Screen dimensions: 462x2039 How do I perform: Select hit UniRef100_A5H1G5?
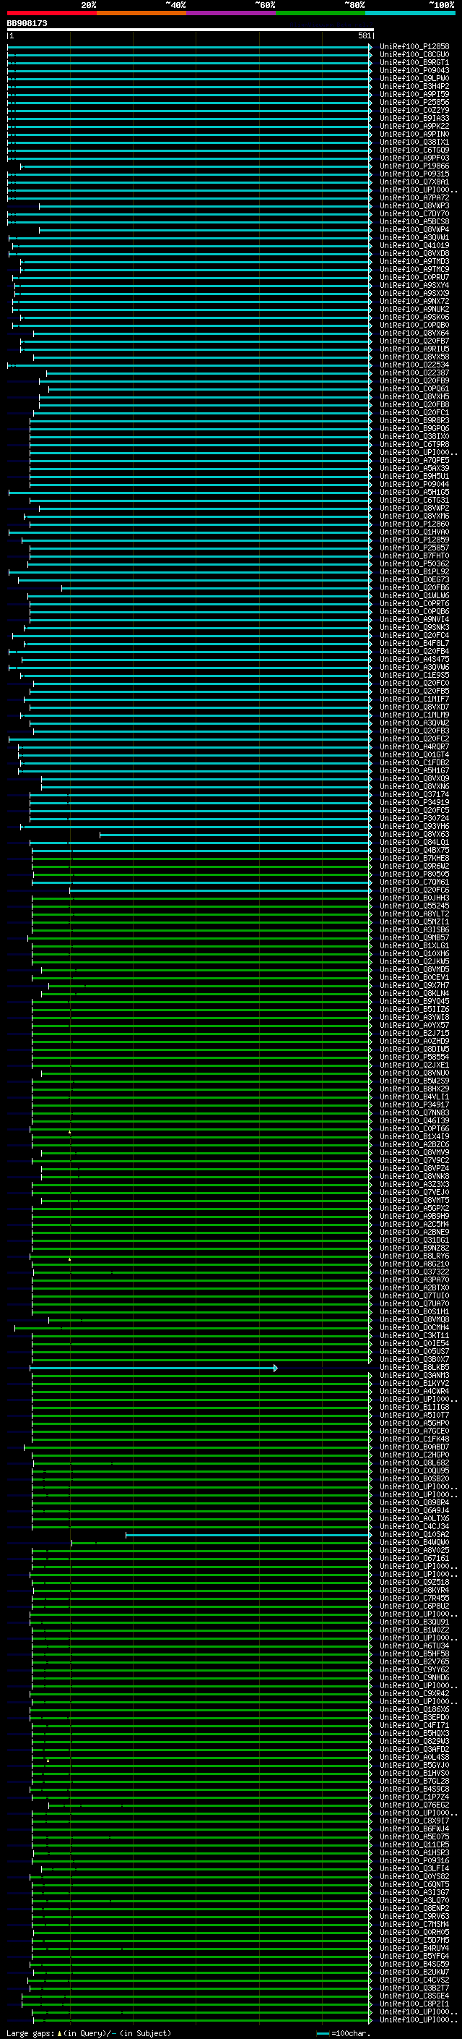(414, 493)
